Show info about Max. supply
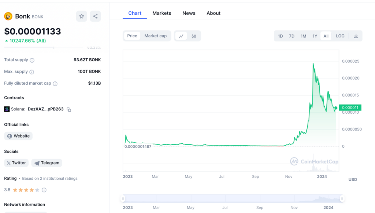This screenshot has height=213, width=375. [31, 72]
